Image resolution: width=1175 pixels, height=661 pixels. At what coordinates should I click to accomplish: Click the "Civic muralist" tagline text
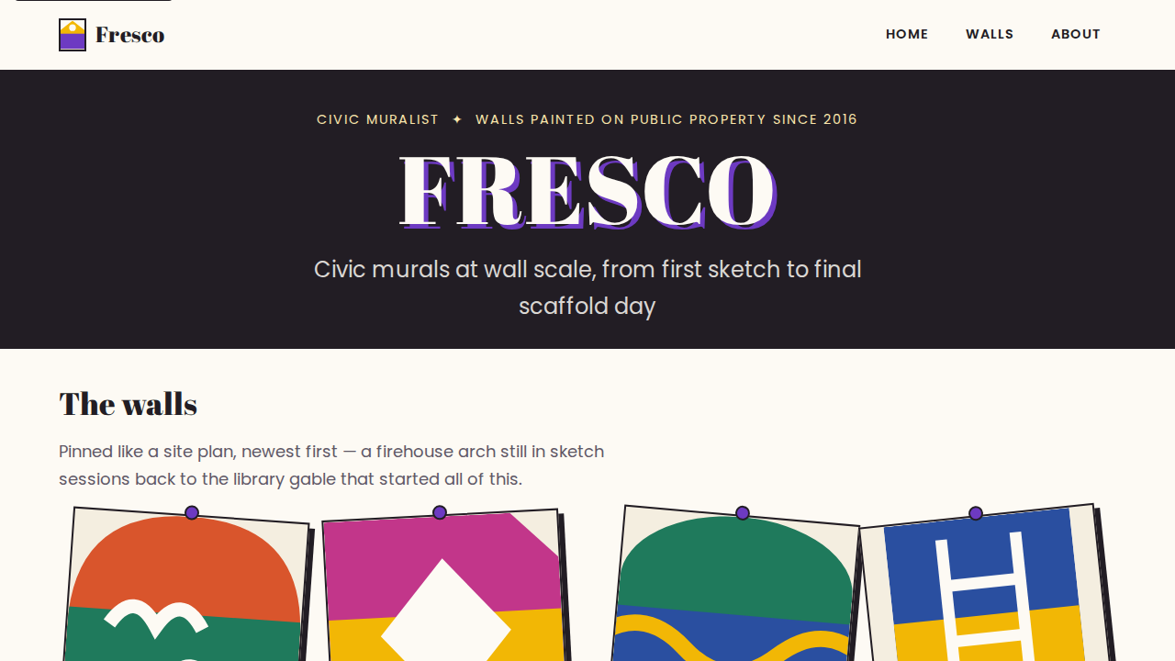coord(377,119)
